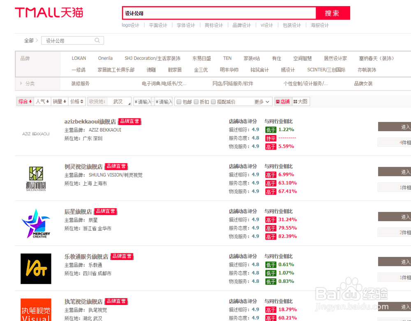
Task: Sort results by 销量
Action: 60,101
